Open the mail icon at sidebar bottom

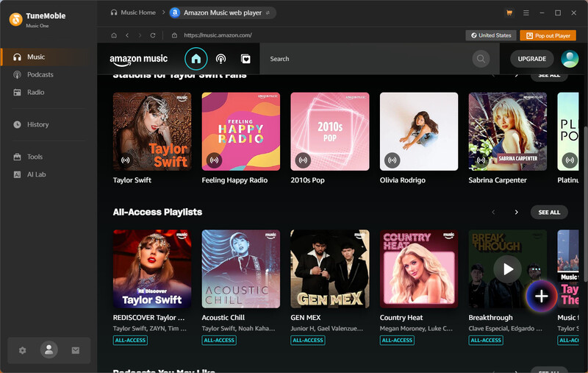[76, 350]
